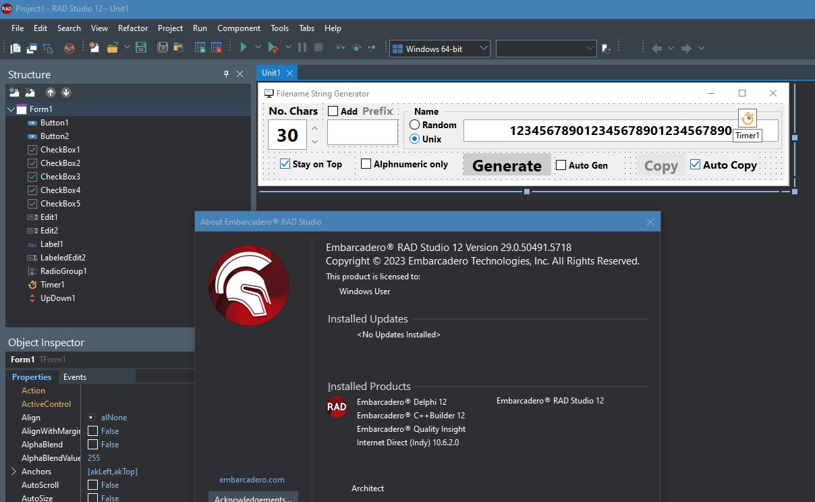
Task: Run the project without debugging
Action: tap(244, 47)
